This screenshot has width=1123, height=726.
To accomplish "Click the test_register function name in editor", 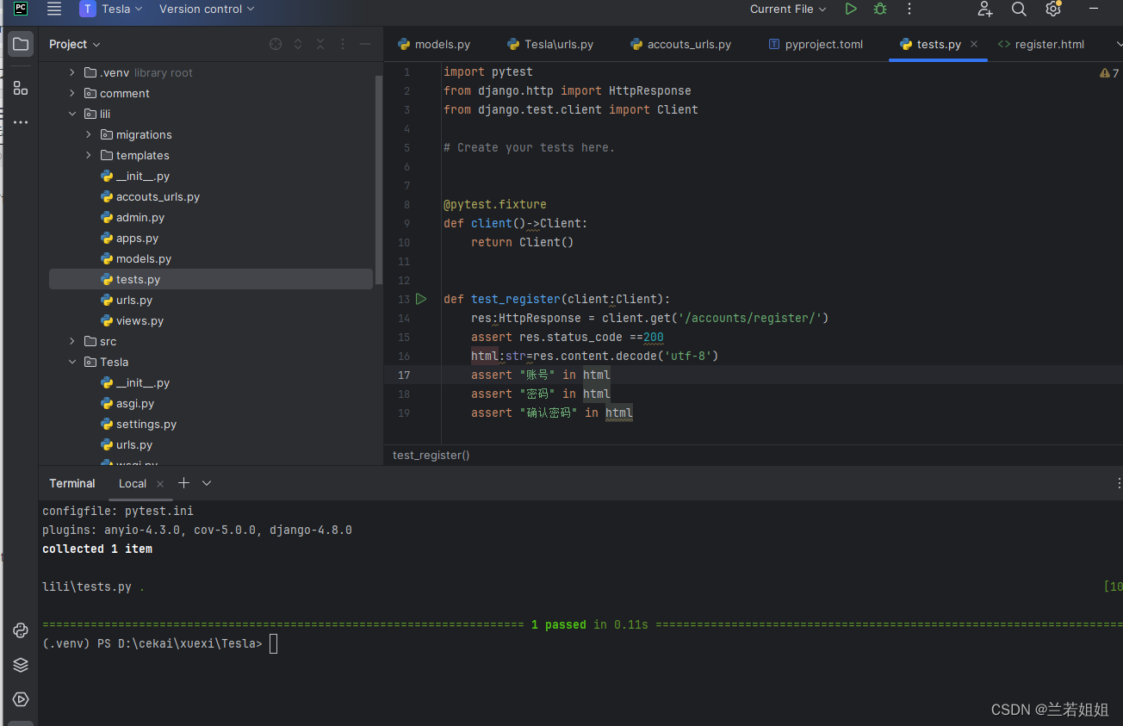I will click(516, 299).
